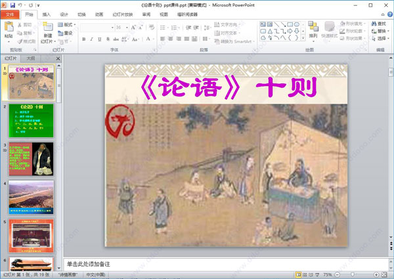Select the Right Arrow shape
This screenshot has width=394, height=279.
[290, 31]
